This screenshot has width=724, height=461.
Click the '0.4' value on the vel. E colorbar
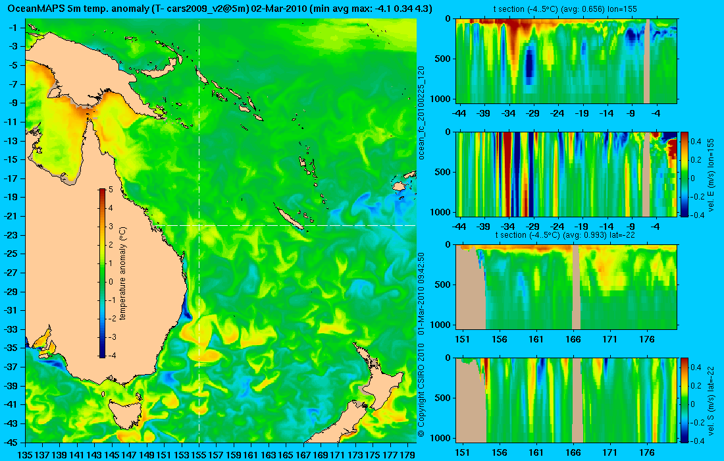click(697, 142)
